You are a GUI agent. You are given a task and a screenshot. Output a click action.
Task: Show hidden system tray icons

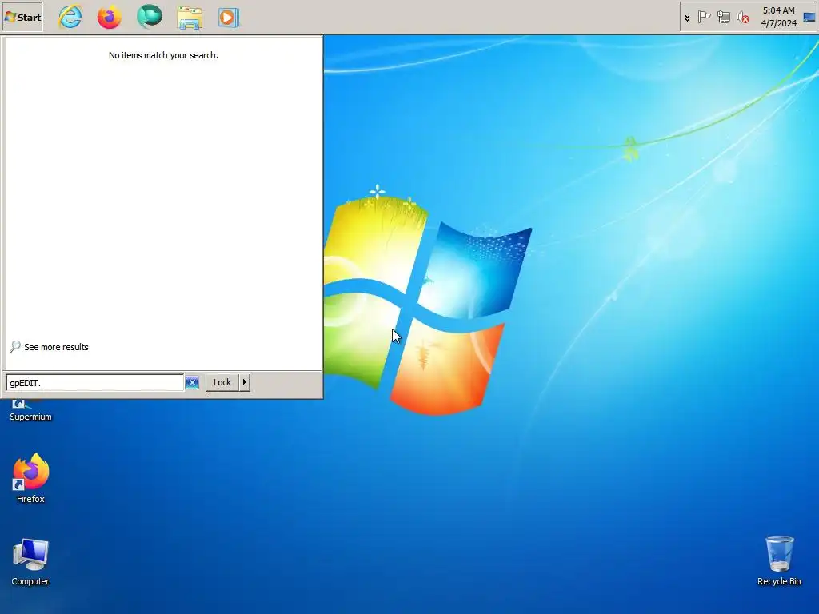[x=687, y=18]
